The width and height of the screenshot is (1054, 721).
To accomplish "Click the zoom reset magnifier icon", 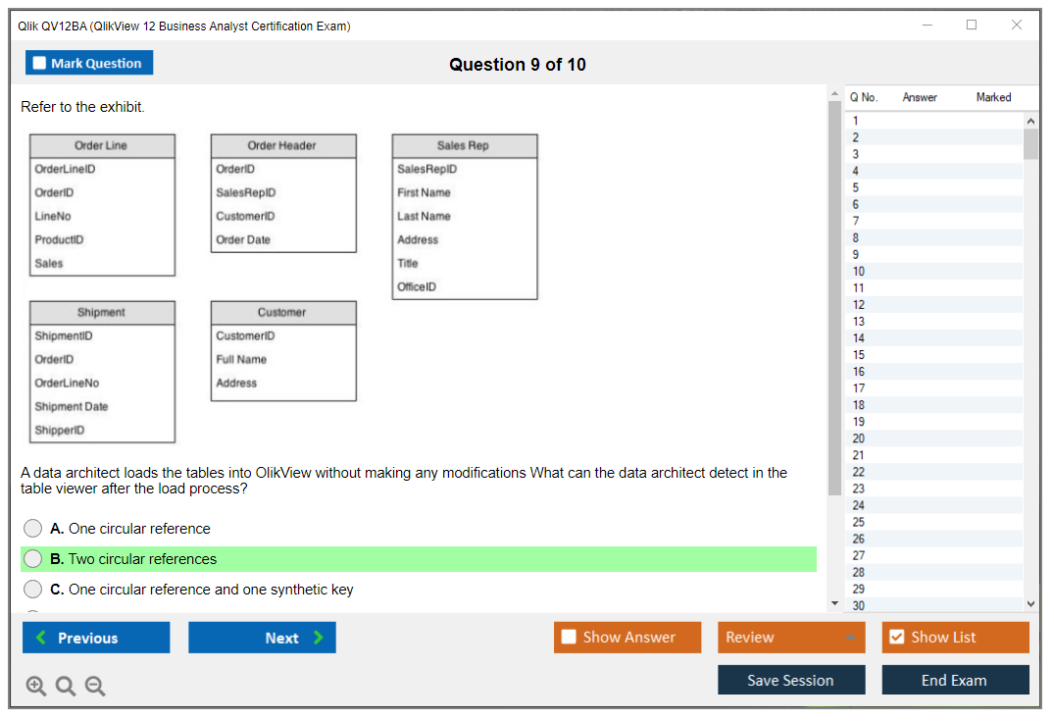I will (66, 687).
